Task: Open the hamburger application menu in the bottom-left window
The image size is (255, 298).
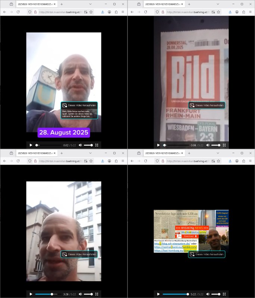Action: tap(123, 161)
